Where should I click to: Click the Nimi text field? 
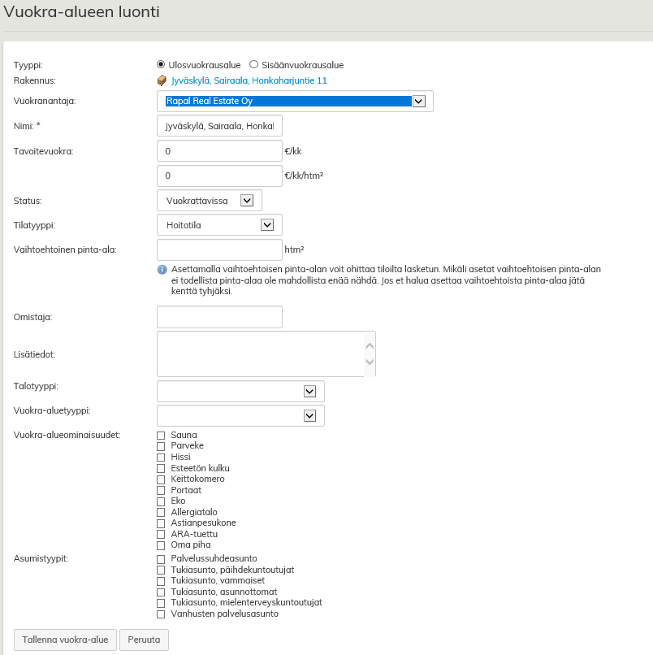click(219, 127)
